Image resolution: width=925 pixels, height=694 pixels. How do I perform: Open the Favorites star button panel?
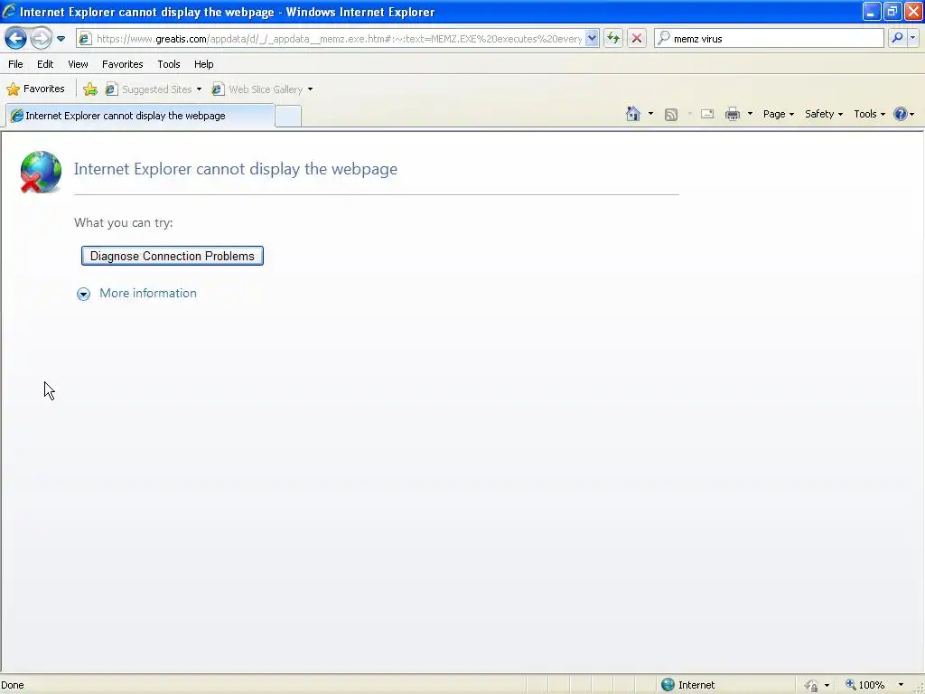click(x=35, y=89)
